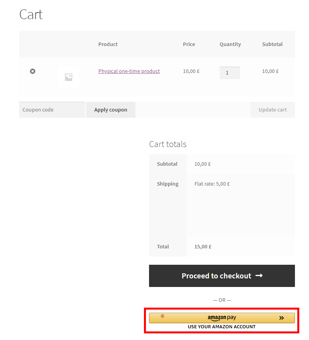Viewport: 309px width, 340px height.
Task: Select the quantity field showing 1
Action: [x=229, y=73]
